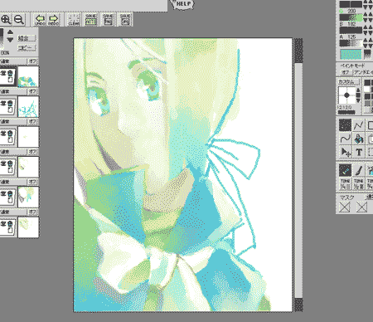Redo the stroke with the right arrow

point(53,20)
